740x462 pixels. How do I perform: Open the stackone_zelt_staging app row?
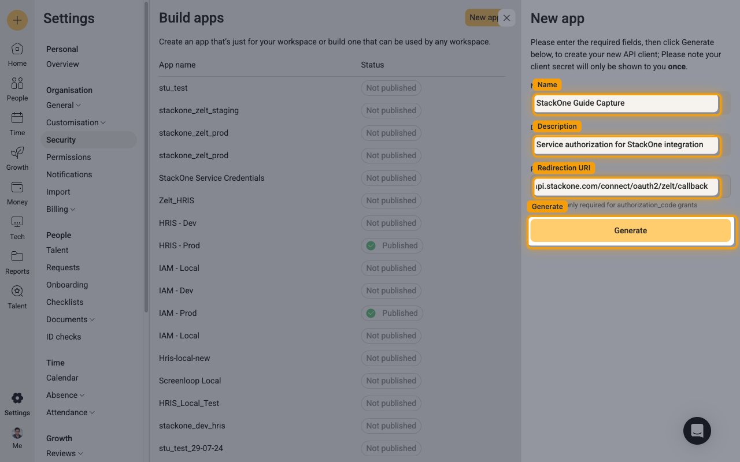332,110
